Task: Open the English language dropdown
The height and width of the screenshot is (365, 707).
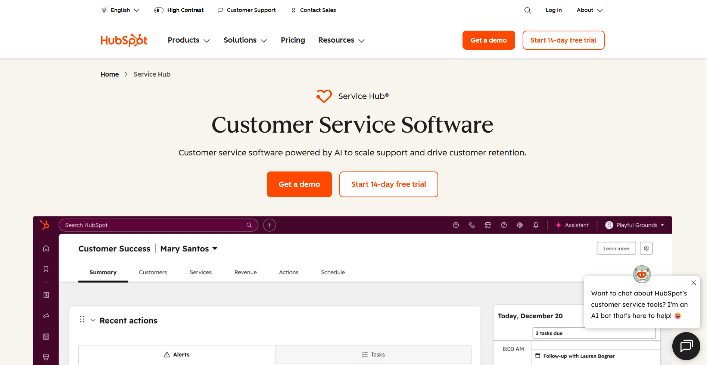Action: pos(120,10)
